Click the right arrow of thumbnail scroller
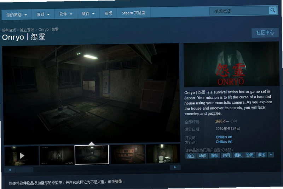This screenshot has width=283, height=189. click(175, 167)
